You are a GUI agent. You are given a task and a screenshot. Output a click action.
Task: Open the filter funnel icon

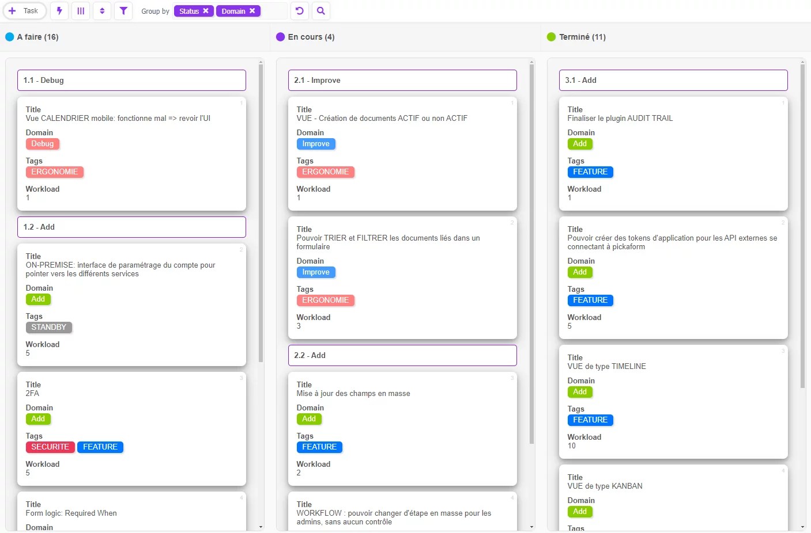[x=123, y=11]
